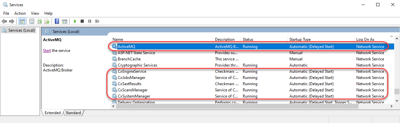400x123 pixels.
Task: Open the View menu
Action: click(x=35, y=13)
